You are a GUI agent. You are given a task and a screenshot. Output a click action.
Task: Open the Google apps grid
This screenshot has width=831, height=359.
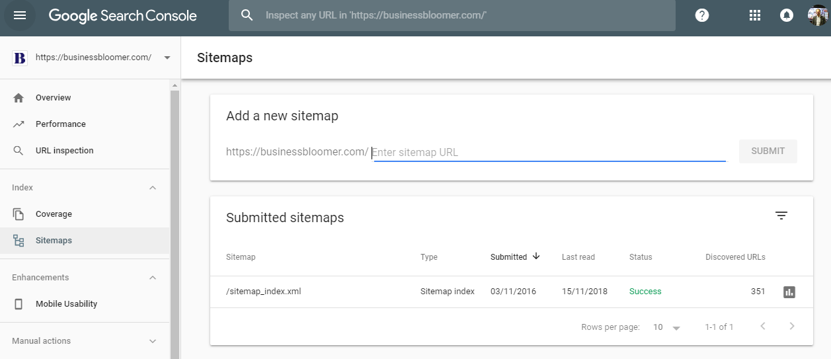pyautogui.click(x=755, y=15)
